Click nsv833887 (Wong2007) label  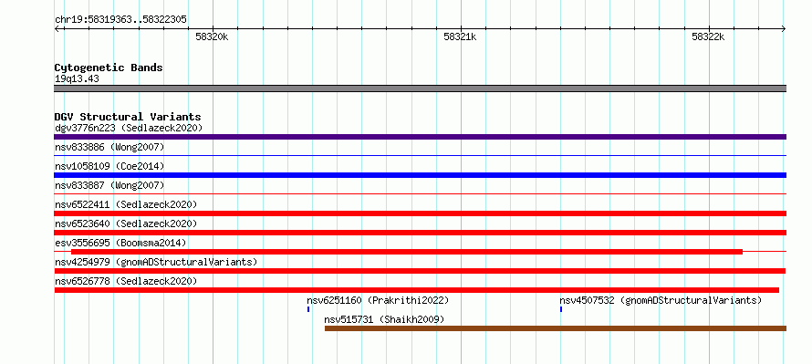(x=109, y=185)
